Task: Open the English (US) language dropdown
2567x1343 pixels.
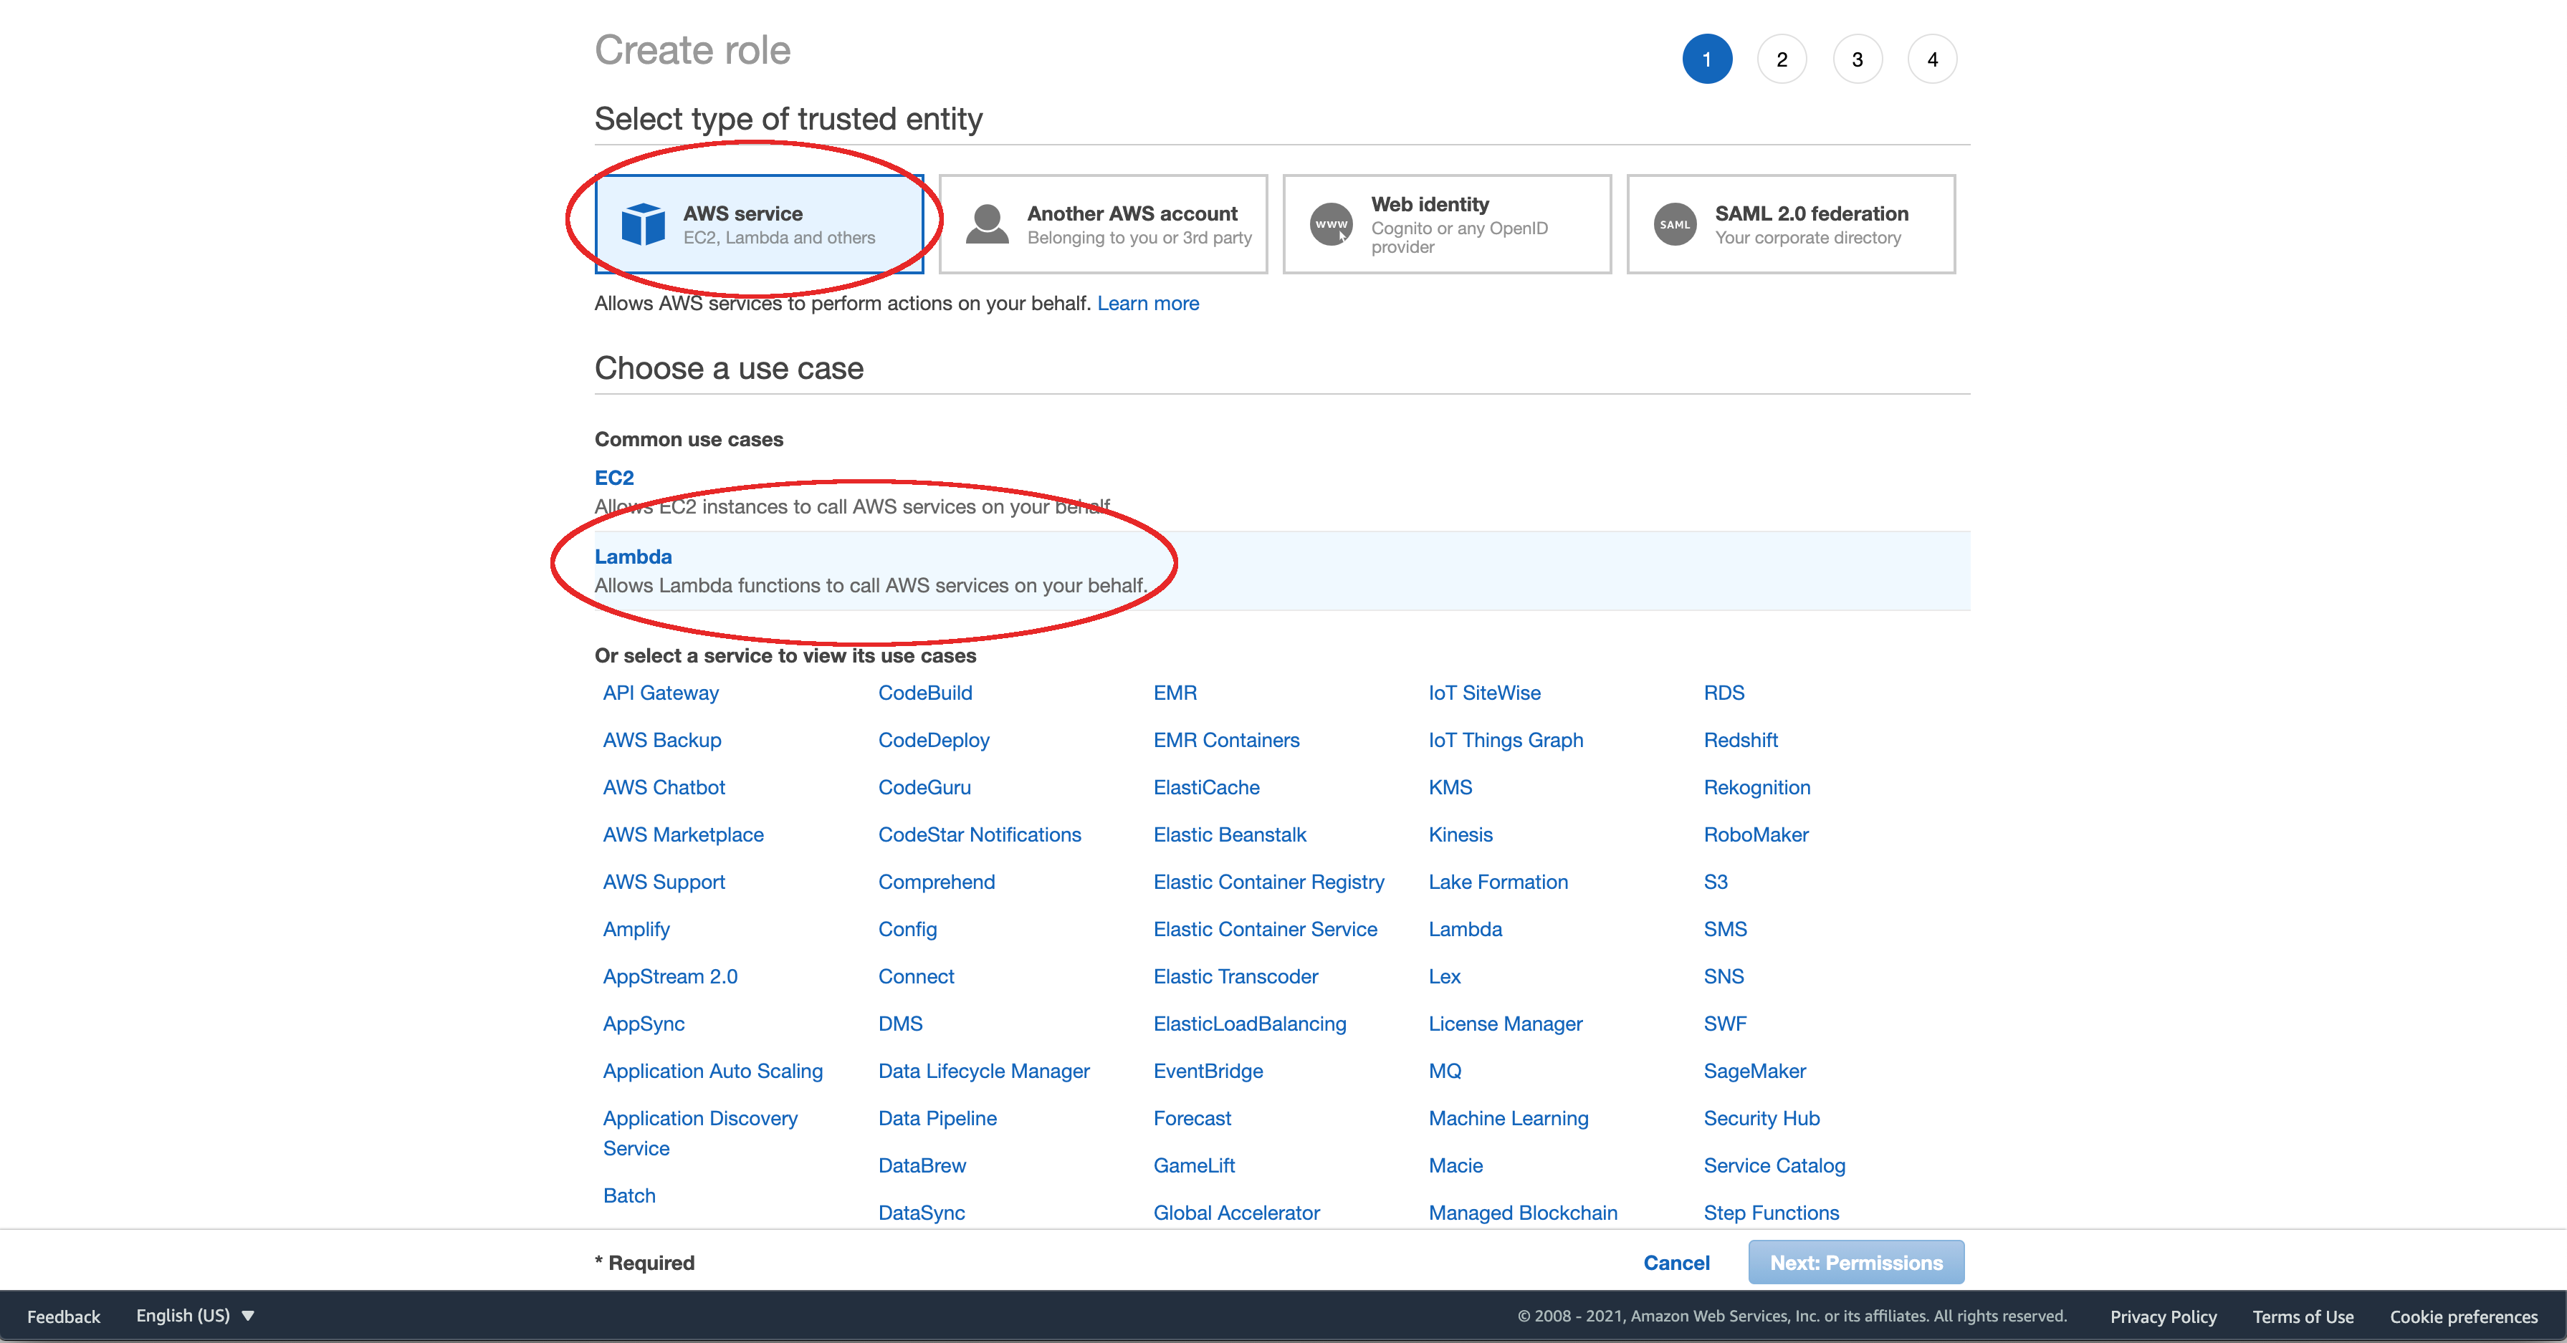Action: coord(196,1315)
